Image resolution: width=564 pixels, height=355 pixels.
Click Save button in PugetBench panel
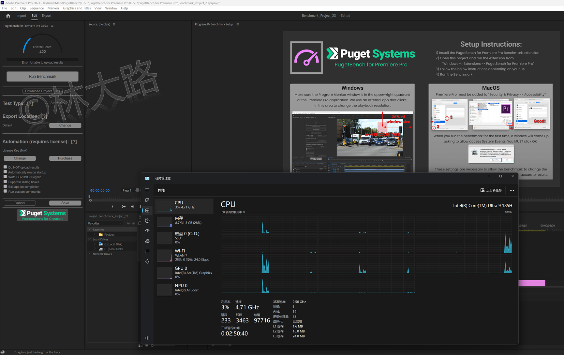[x=65, y=203]
